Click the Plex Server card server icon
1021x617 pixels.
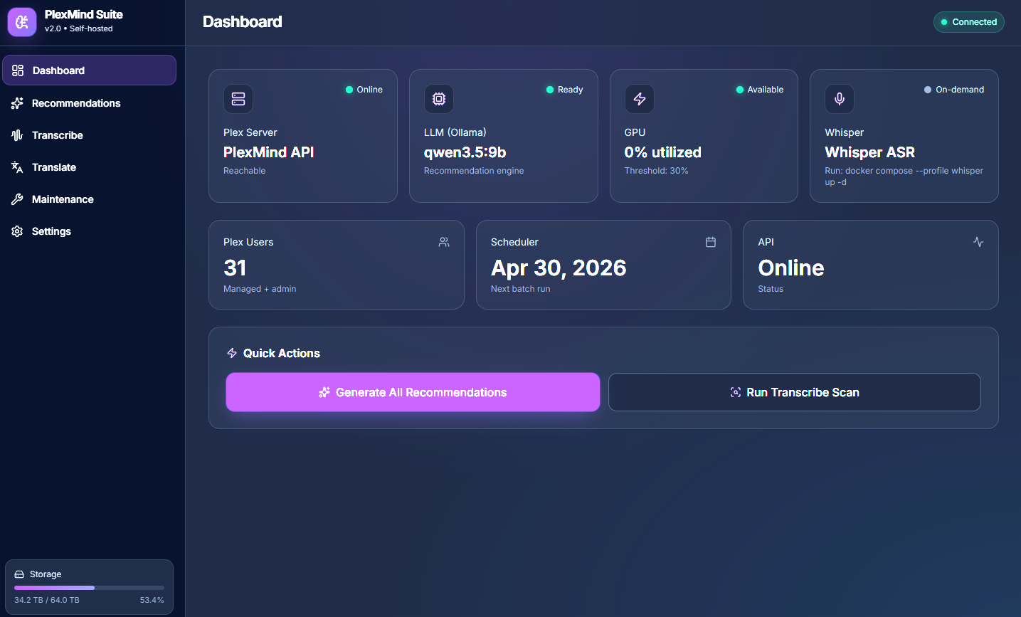coord(238,99)
